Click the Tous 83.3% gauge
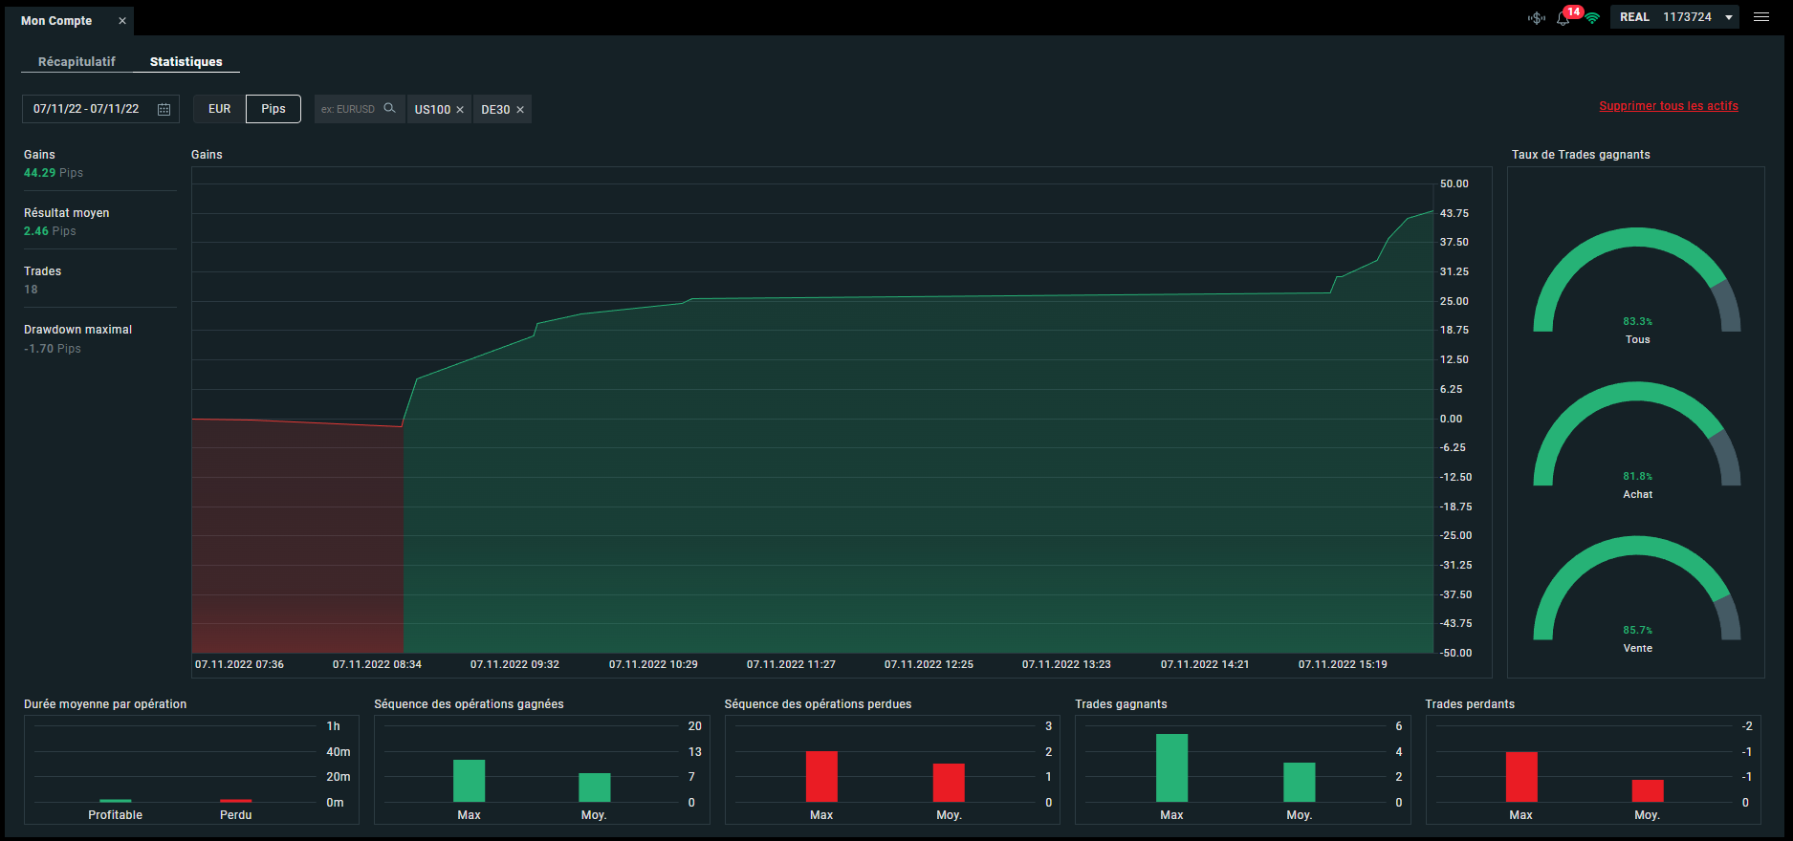The width and height of the screenshot is (1793, 841). [1637, 280]
